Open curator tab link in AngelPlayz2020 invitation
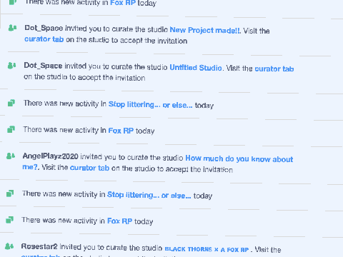Viewport: 343px width, 257px height. [x=89, y=168]
